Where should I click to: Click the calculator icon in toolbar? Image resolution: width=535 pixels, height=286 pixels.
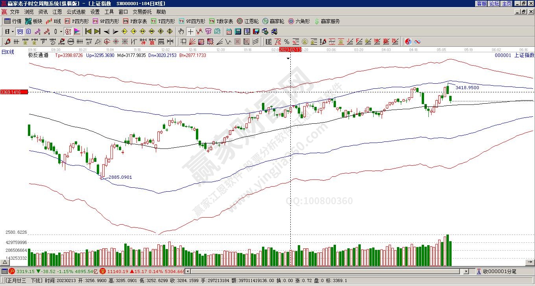[x=238, y=31]
